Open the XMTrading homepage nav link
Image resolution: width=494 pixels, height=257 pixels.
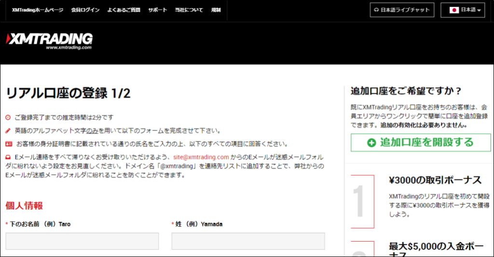click(38, 10)
